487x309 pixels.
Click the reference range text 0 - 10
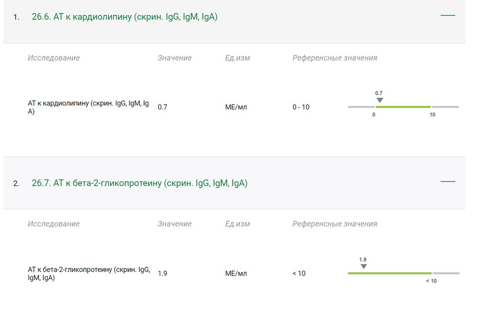point(300,107)
